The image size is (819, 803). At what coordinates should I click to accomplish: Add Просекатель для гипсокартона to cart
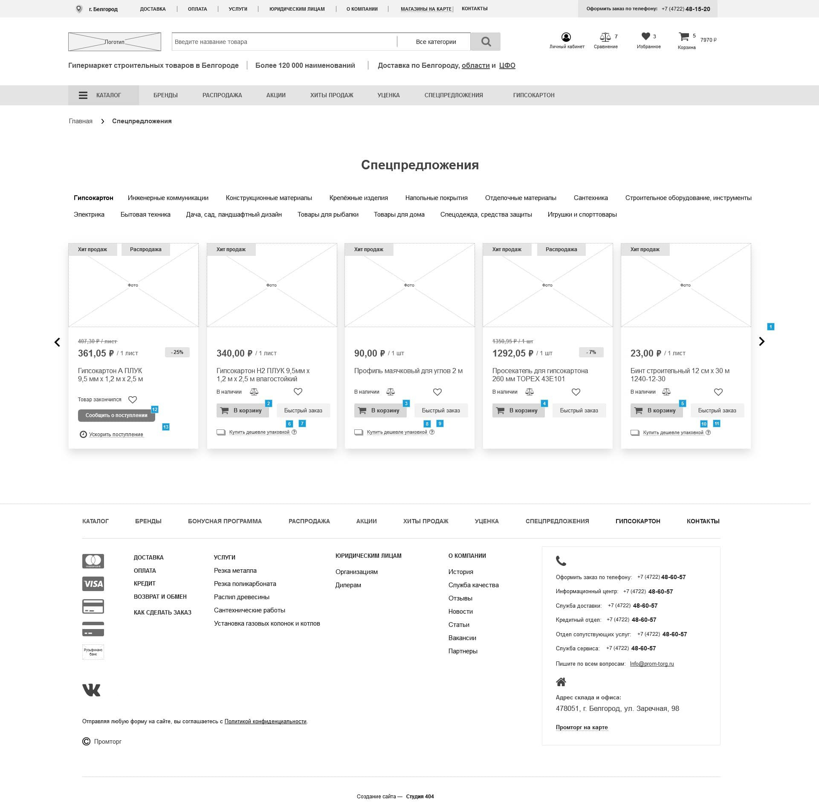pyautogui.click(x=518, y=410)
